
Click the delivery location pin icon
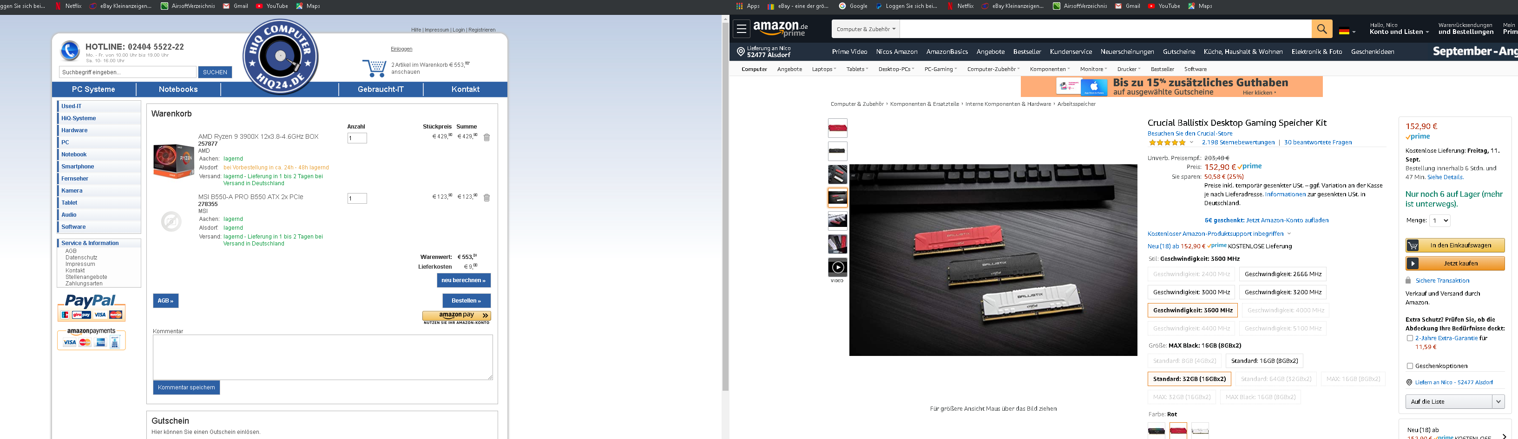click(x=741, y=52)
